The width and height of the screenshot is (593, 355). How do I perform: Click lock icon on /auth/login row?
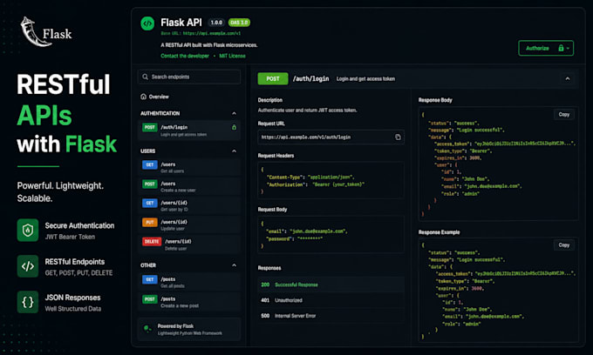pos(234,128)
